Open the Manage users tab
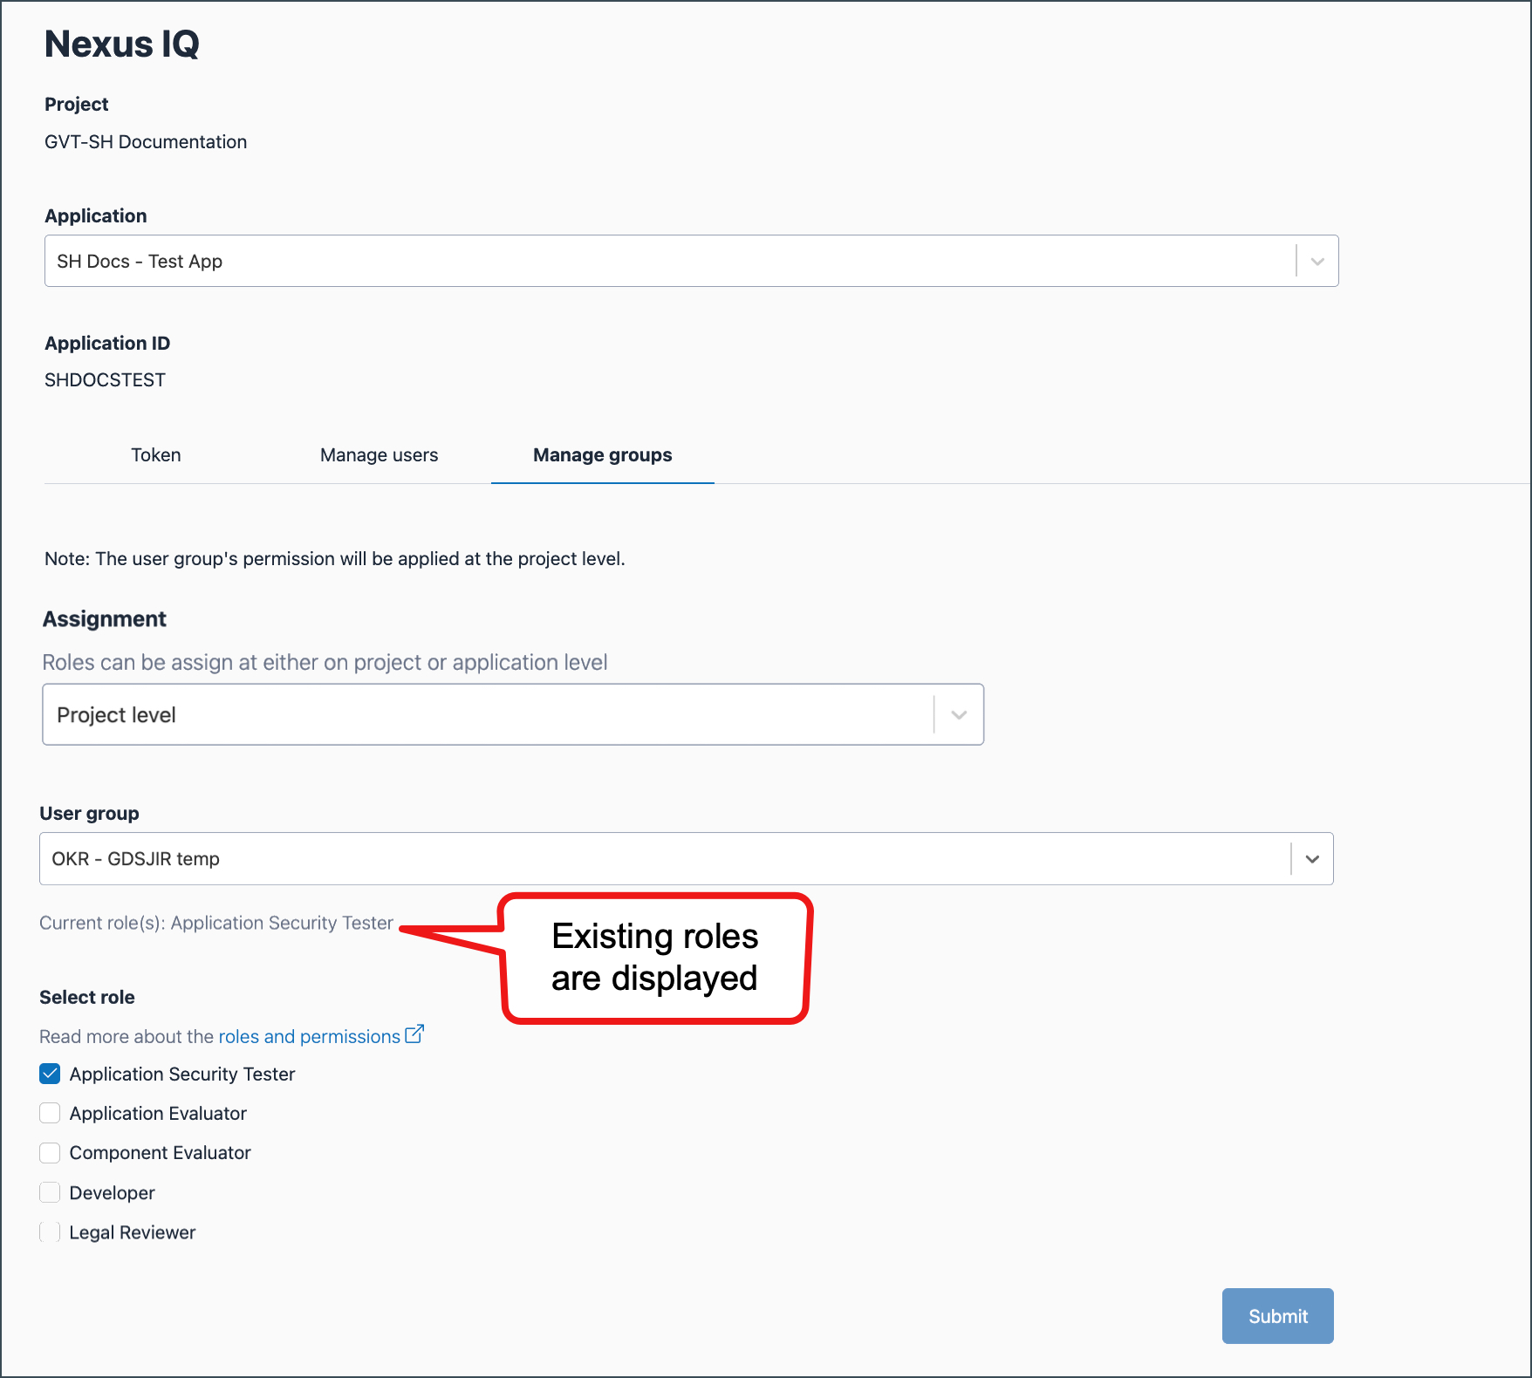 [380, 455]
